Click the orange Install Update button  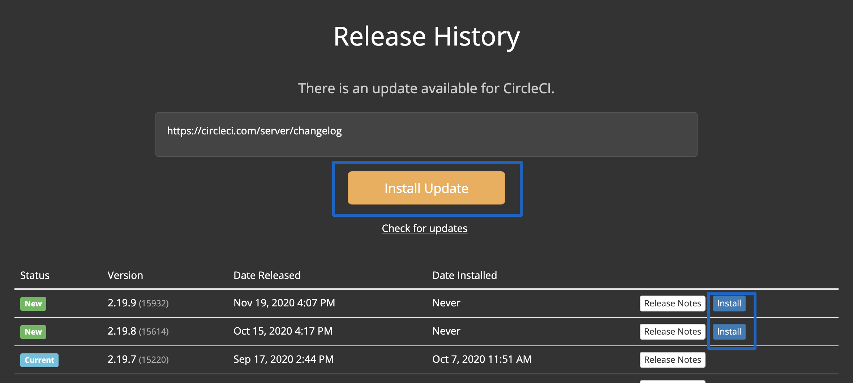(426, 188)
